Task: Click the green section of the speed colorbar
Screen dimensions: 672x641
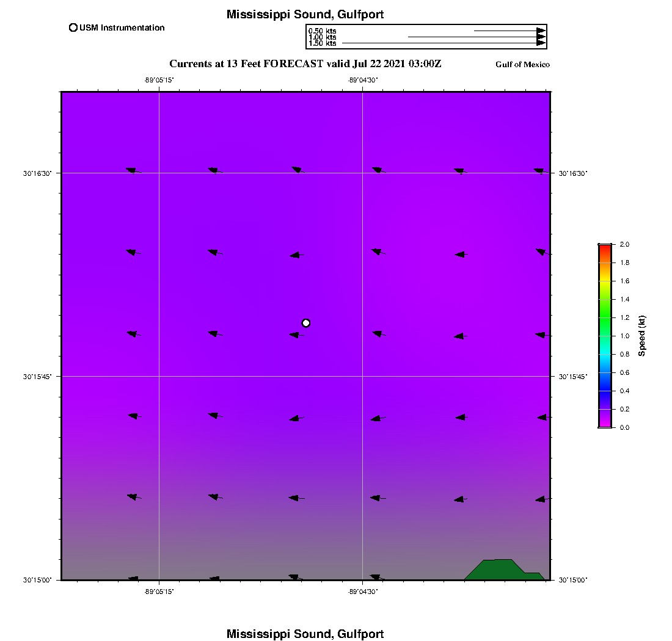Action: [605, 317]
